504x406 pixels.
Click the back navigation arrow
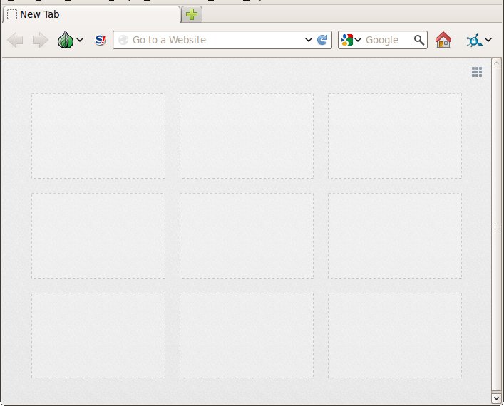coord(15,41)
